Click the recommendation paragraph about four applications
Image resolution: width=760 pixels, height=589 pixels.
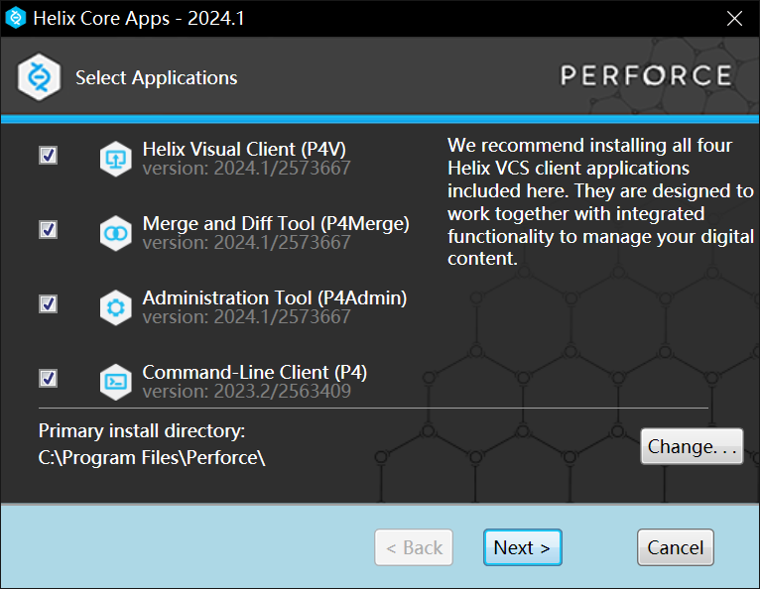click(600, 202)
